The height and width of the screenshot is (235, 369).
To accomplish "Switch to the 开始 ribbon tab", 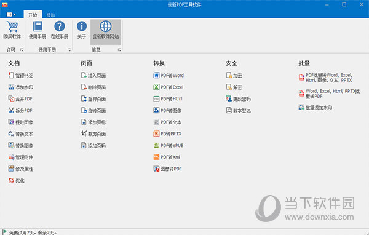I will coord(33,15).
